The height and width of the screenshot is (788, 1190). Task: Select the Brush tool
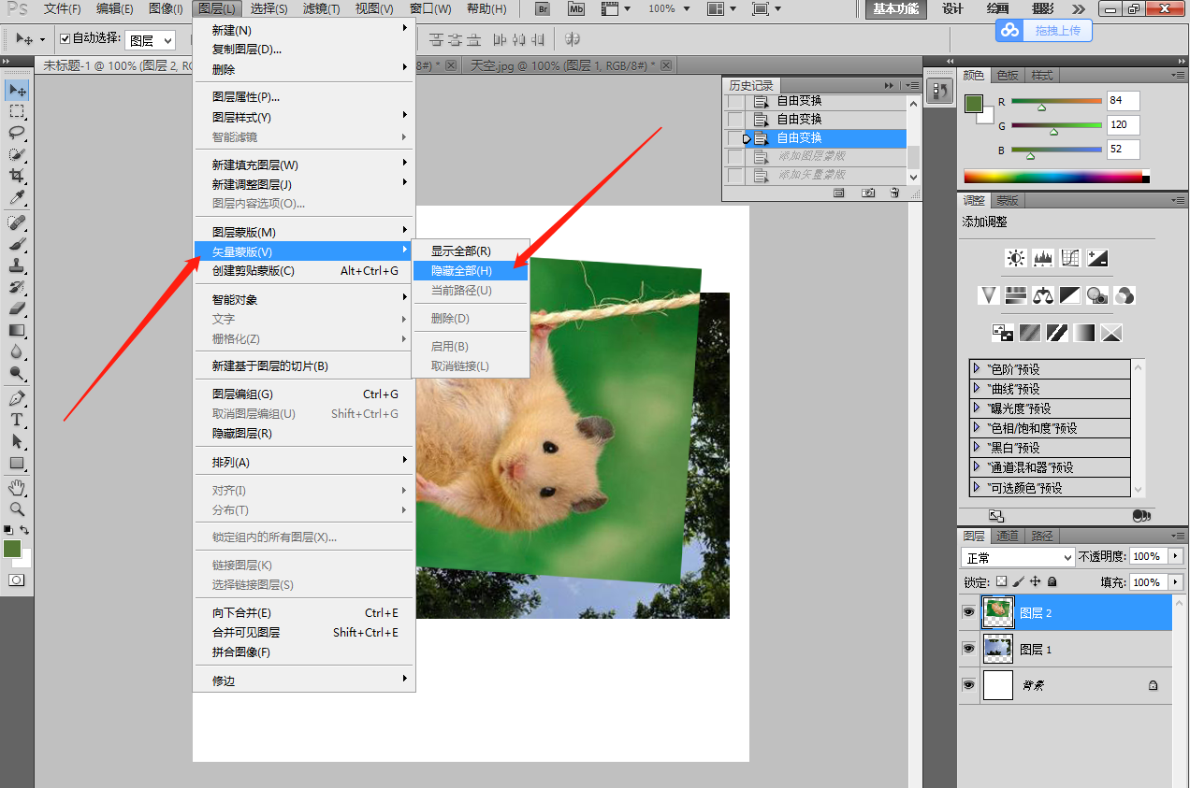[x=17, y=244]
